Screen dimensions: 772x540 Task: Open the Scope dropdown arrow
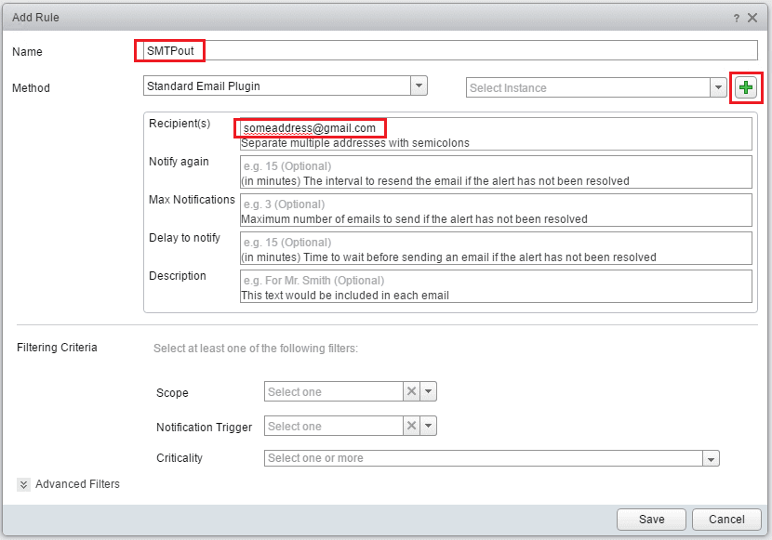(429, 391)
